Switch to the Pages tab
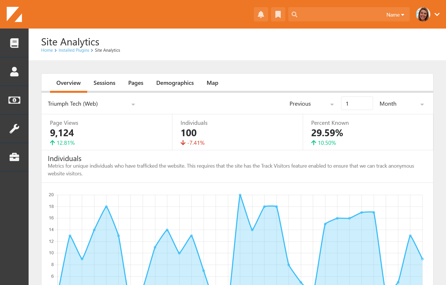 pos(136,83)
